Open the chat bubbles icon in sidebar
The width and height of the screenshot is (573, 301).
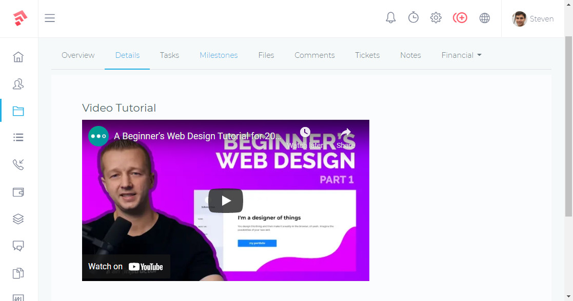[18, 246]
